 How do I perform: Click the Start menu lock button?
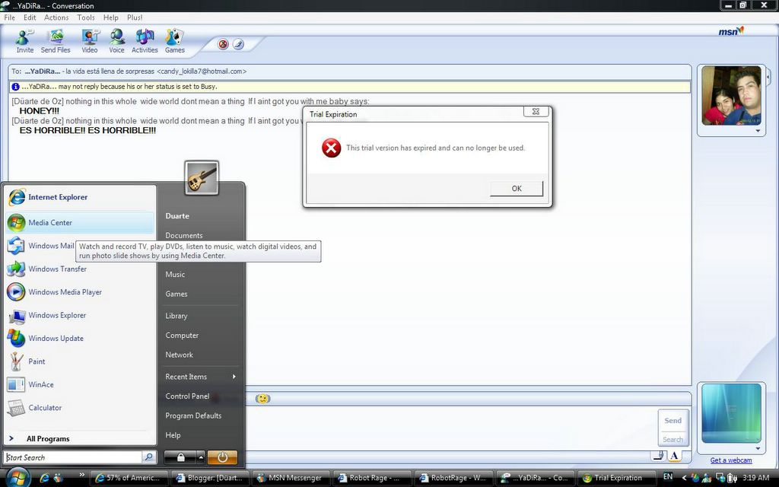(180, 457)
